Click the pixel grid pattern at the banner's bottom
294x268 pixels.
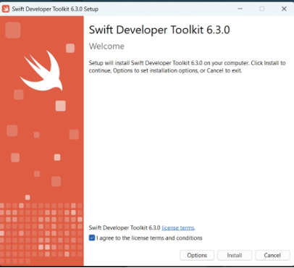tap(41, 233)
